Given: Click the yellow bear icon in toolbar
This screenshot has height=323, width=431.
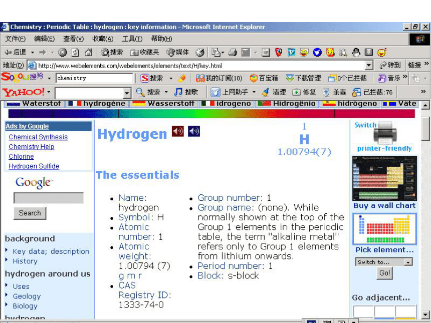Looking at the screenshot, I should pyautogui.click(x=330, y=52).
